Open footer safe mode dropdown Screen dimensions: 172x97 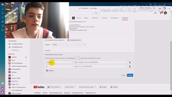(87, 87)
